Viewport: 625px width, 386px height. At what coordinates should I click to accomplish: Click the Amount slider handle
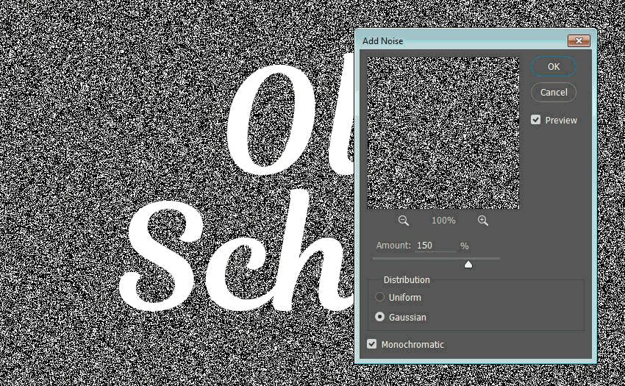pyautogui.click(x=468, y=264)
